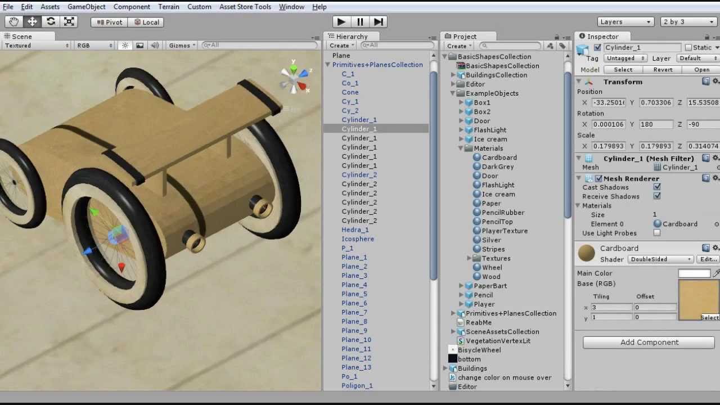Toggle scene image effects icon
Screen dimensions: 720x405
[139, 46]
